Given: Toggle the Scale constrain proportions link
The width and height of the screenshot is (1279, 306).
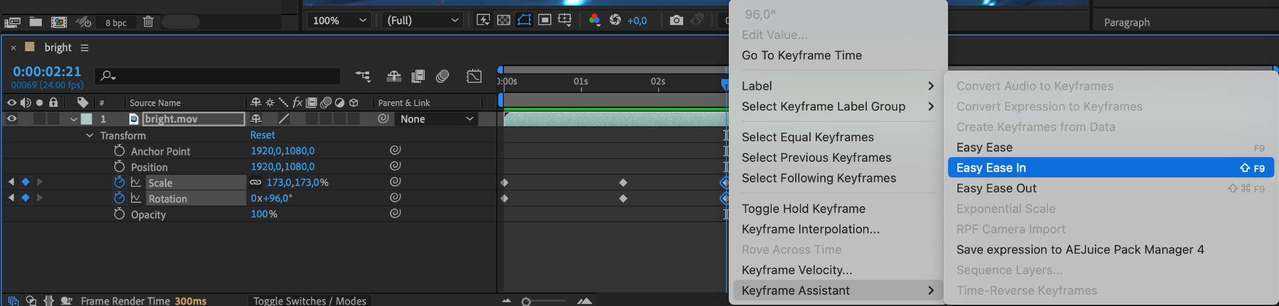Looking at the screenshot, I should (x=255, y=182).
